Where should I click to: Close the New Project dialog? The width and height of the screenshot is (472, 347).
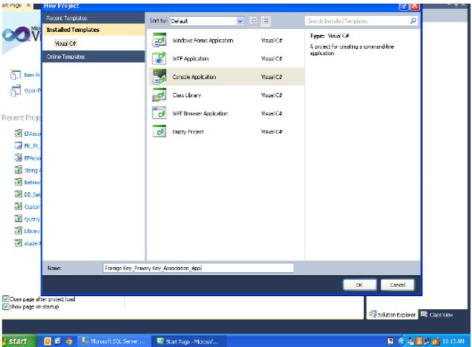click(415, 6)
